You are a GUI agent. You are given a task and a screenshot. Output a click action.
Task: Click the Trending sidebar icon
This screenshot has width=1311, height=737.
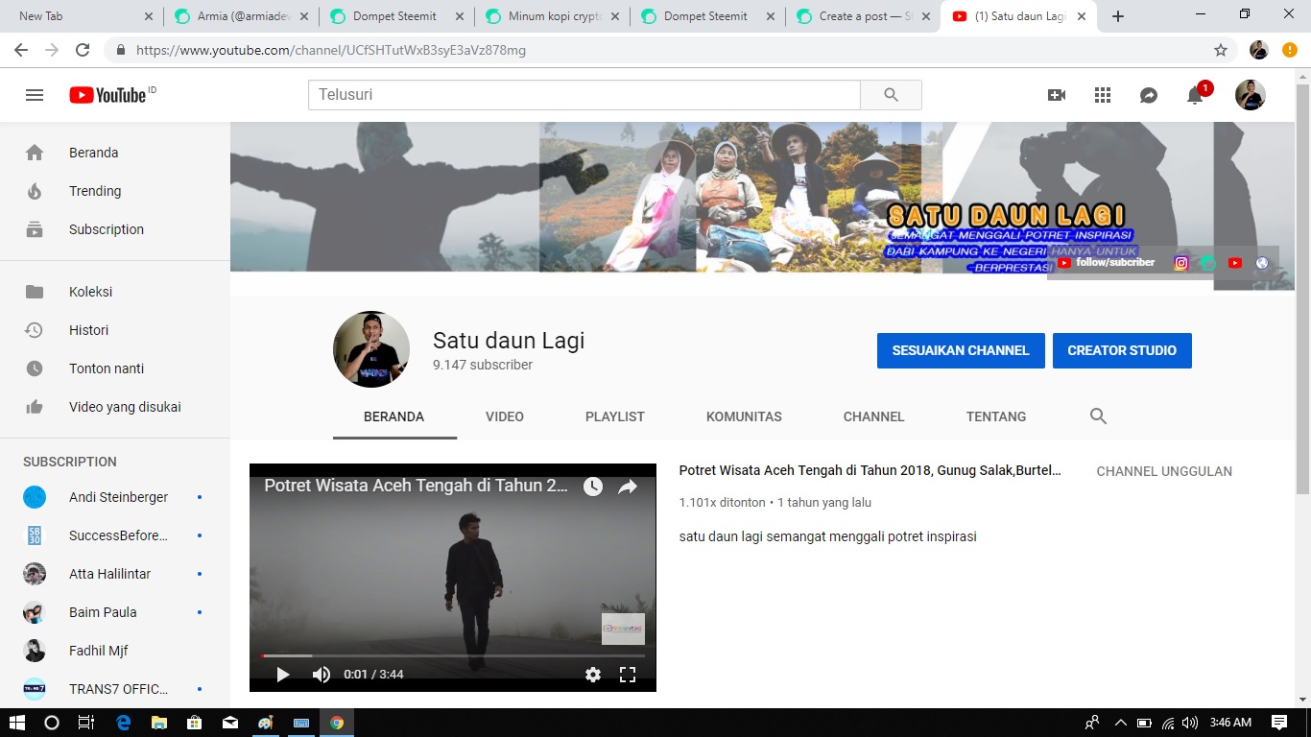pyautogui.click(x=35, y=191)
